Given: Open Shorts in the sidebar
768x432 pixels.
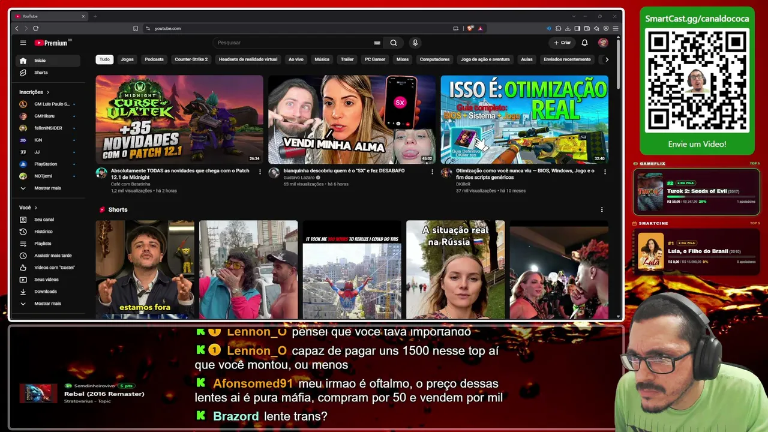Looking at the screenshot, I should point(48,73).
